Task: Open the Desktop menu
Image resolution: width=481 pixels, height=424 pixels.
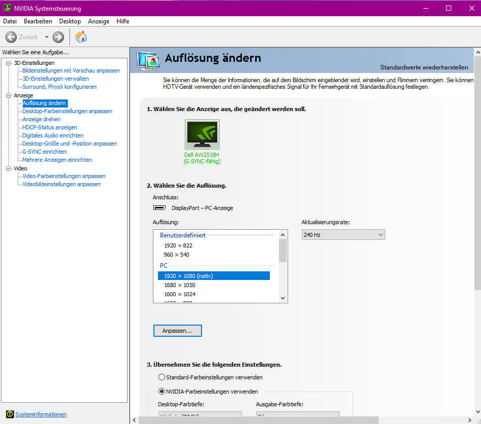Action: [x=70, y=21]
